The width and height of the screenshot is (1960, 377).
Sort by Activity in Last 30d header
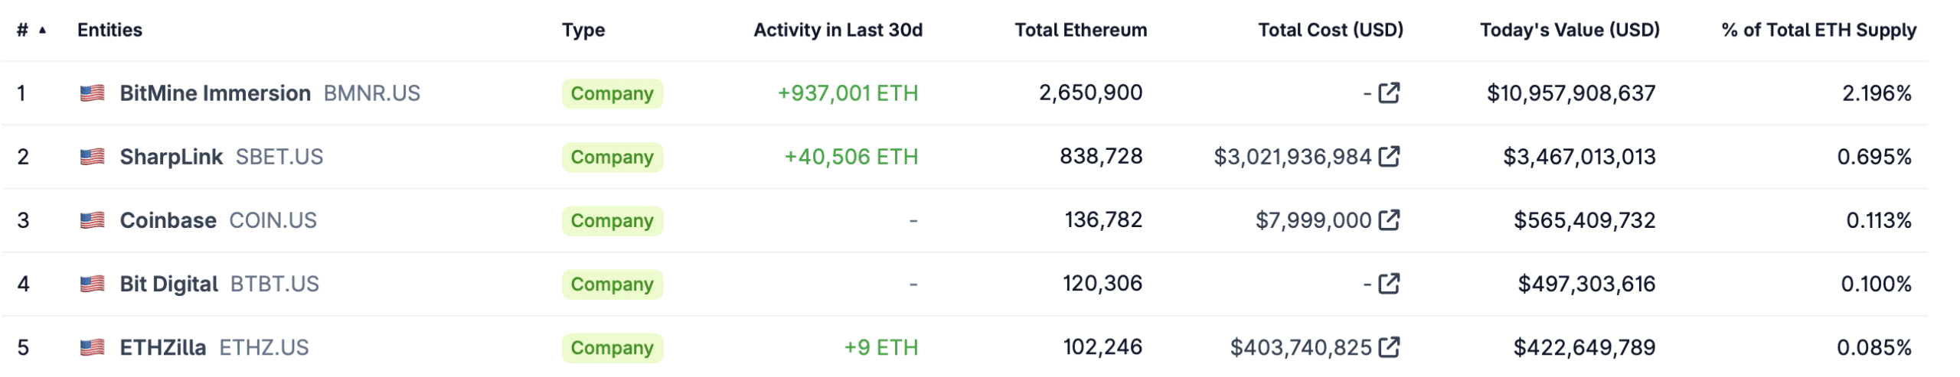click(x=838, y=30)
